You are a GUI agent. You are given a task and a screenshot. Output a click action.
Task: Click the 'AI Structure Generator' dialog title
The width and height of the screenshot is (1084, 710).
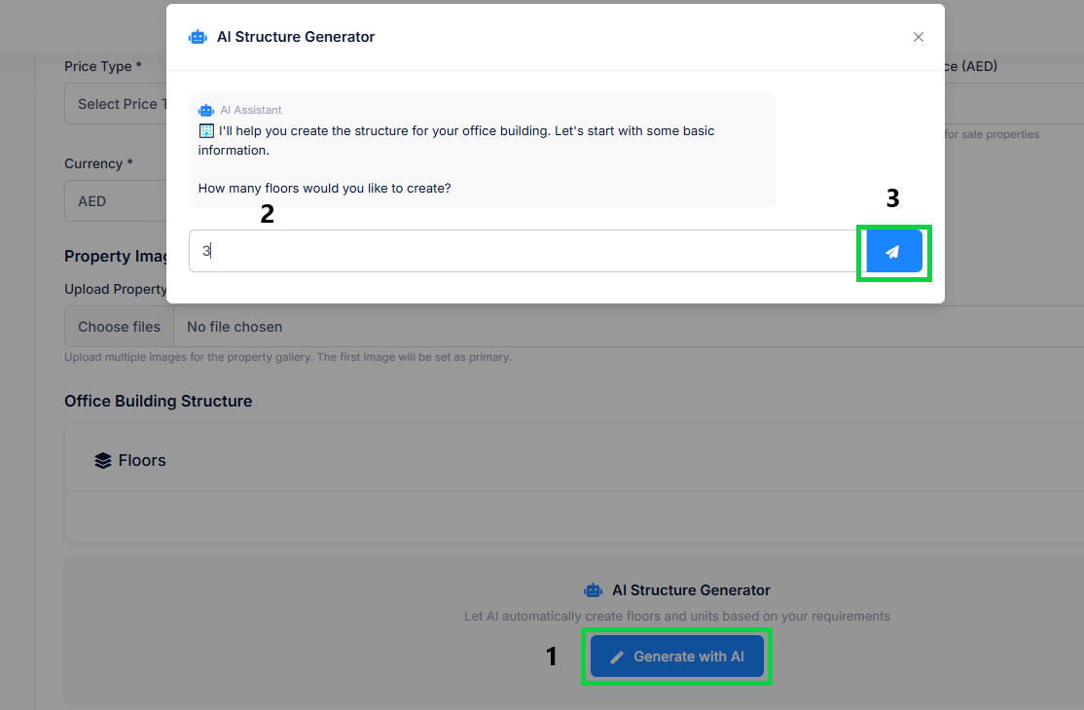pyautogui.click(x=296, y=37)
